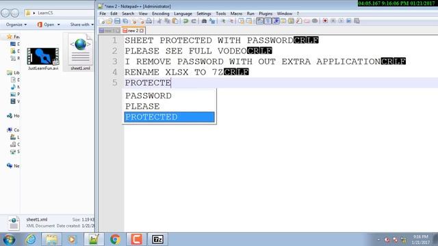Click Save Recorded Macro icon
Viewport: 438px width, 246px height.
[357, 21]
